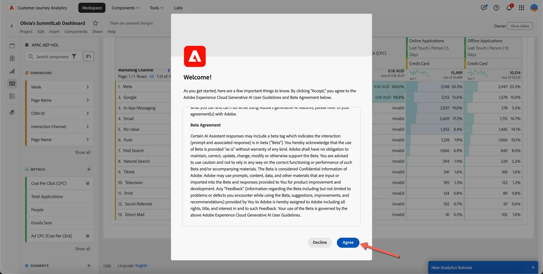Change language via English link
Viewport: 543px width, 274px height.
pos(141,266)
